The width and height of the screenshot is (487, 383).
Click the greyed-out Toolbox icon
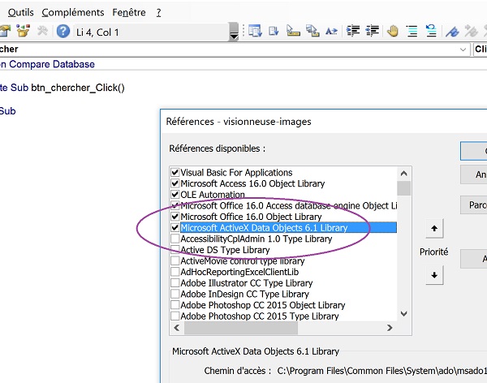click(42, 31)
